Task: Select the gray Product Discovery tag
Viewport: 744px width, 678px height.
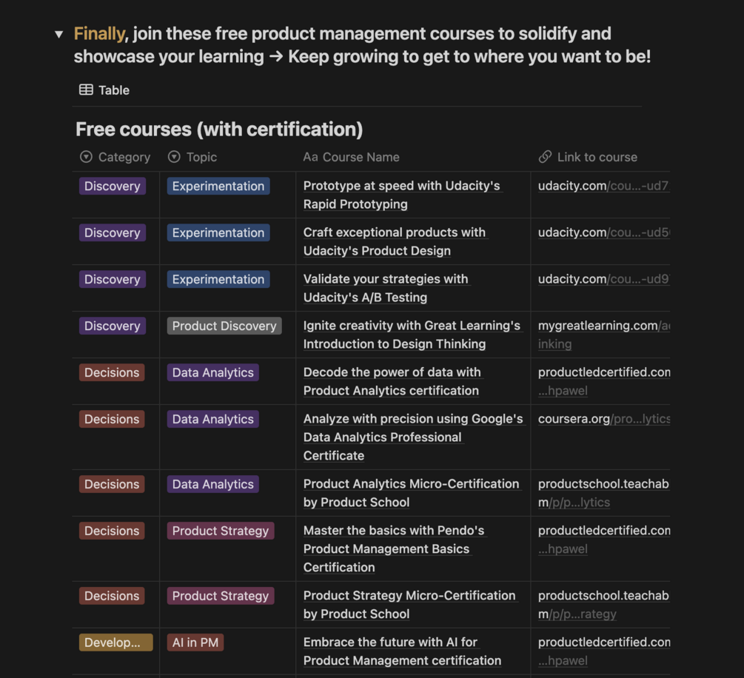Action: point(224,326)
